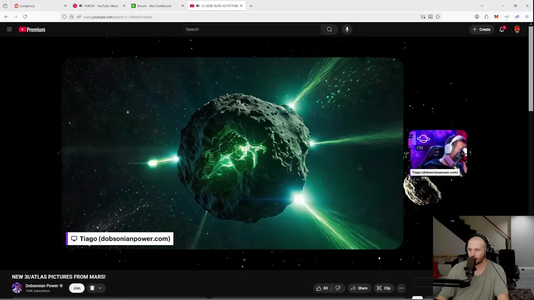Click the Create button
The width and height of the screenshot is (534, 300).
[x=481, y=29]
